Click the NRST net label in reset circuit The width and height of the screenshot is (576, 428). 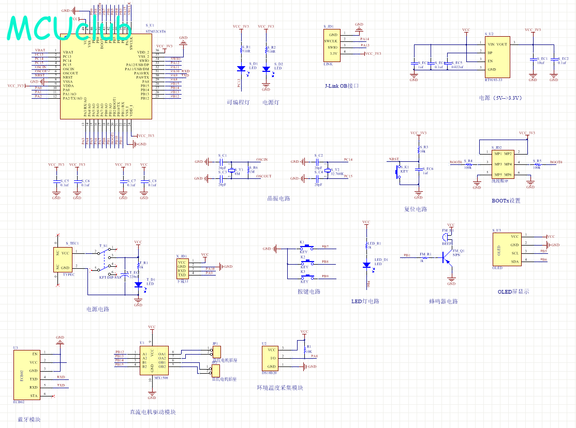(x=394, y=159)
